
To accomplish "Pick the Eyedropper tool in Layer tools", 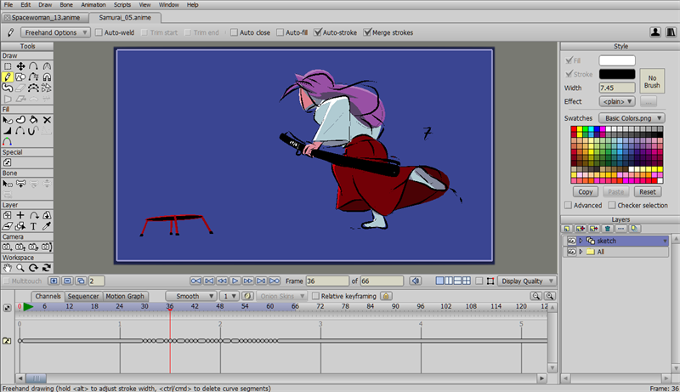I will tap(47, 226).
